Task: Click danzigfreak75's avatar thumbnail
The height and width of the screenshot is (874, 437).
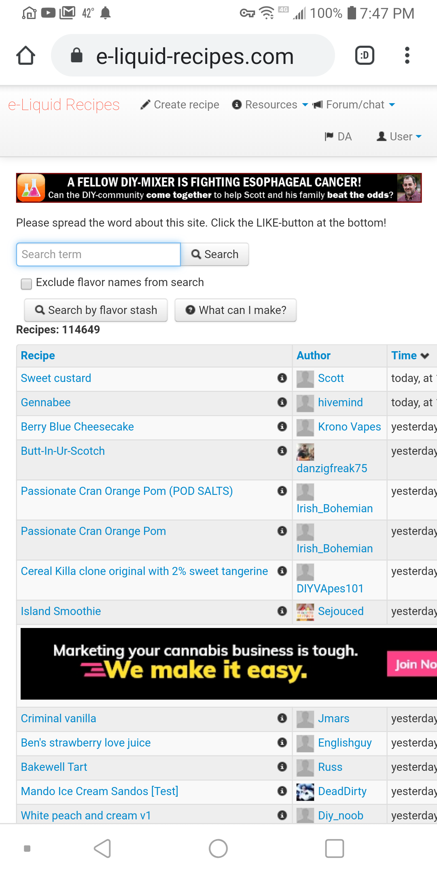Action: pos(305,452)
